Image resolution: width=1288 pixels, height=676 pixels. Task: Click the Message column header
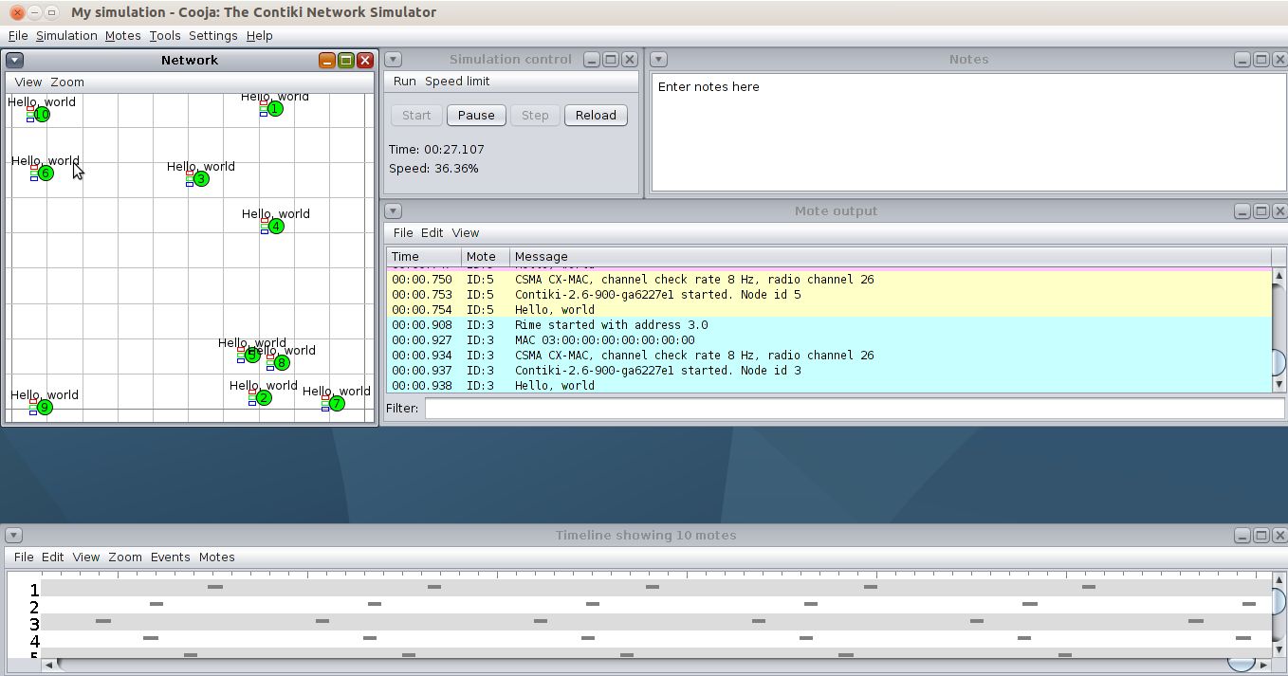541,257
